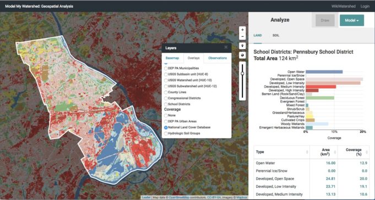Select the School Districts overlay radio
The image size is (375, 200).
[x=166, y=104]
